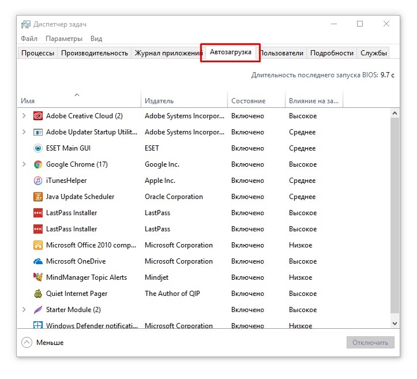Click the scrollbar up arrow
417x379 pixels.
pyautogui.click(x=395, y=113)
